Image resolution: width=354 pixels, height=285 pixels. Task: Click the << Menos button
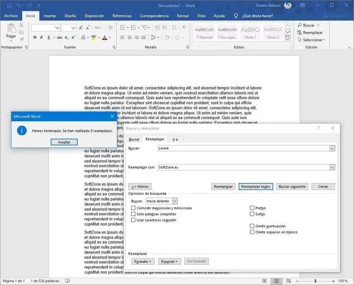tap(140, 186)
